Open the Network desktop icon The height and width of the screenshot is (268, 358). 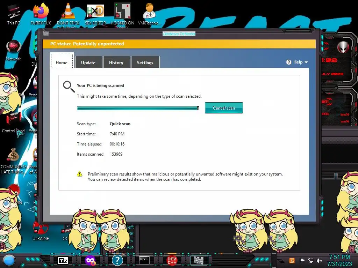pyautogui.click(x=14, y=51)
